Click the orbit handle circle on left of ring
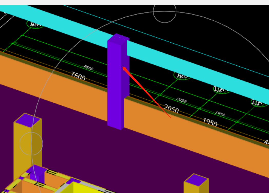The height and width of the screenshot is (193, 269). pos(31,144)
